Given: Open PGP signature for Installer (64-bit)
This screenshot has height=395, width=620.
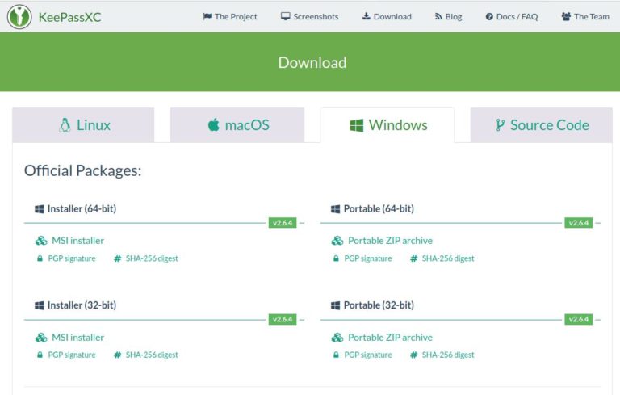Looking at the screenshot, I should [x=72, y=258].
